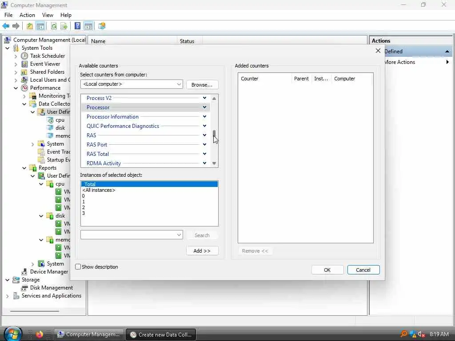Open Firefox from the taskbar

(40, 334)
